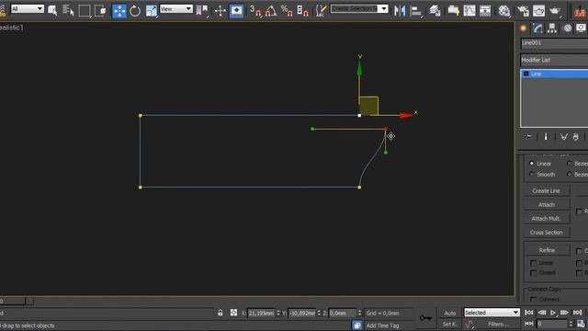Switch to the Display command panel tab
Screen dimensions: 588x331
(x=581, y=29)
